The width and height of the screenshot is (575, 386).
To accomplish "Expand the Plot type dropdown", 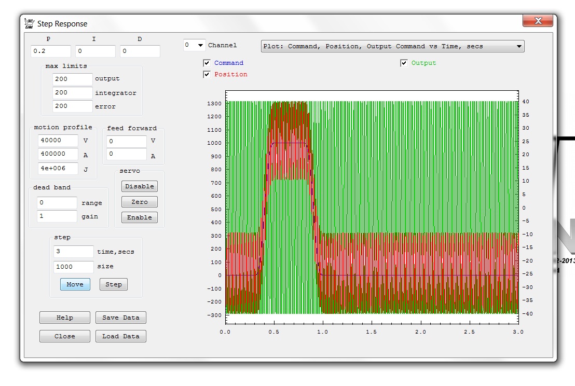I will coord(392,46).
